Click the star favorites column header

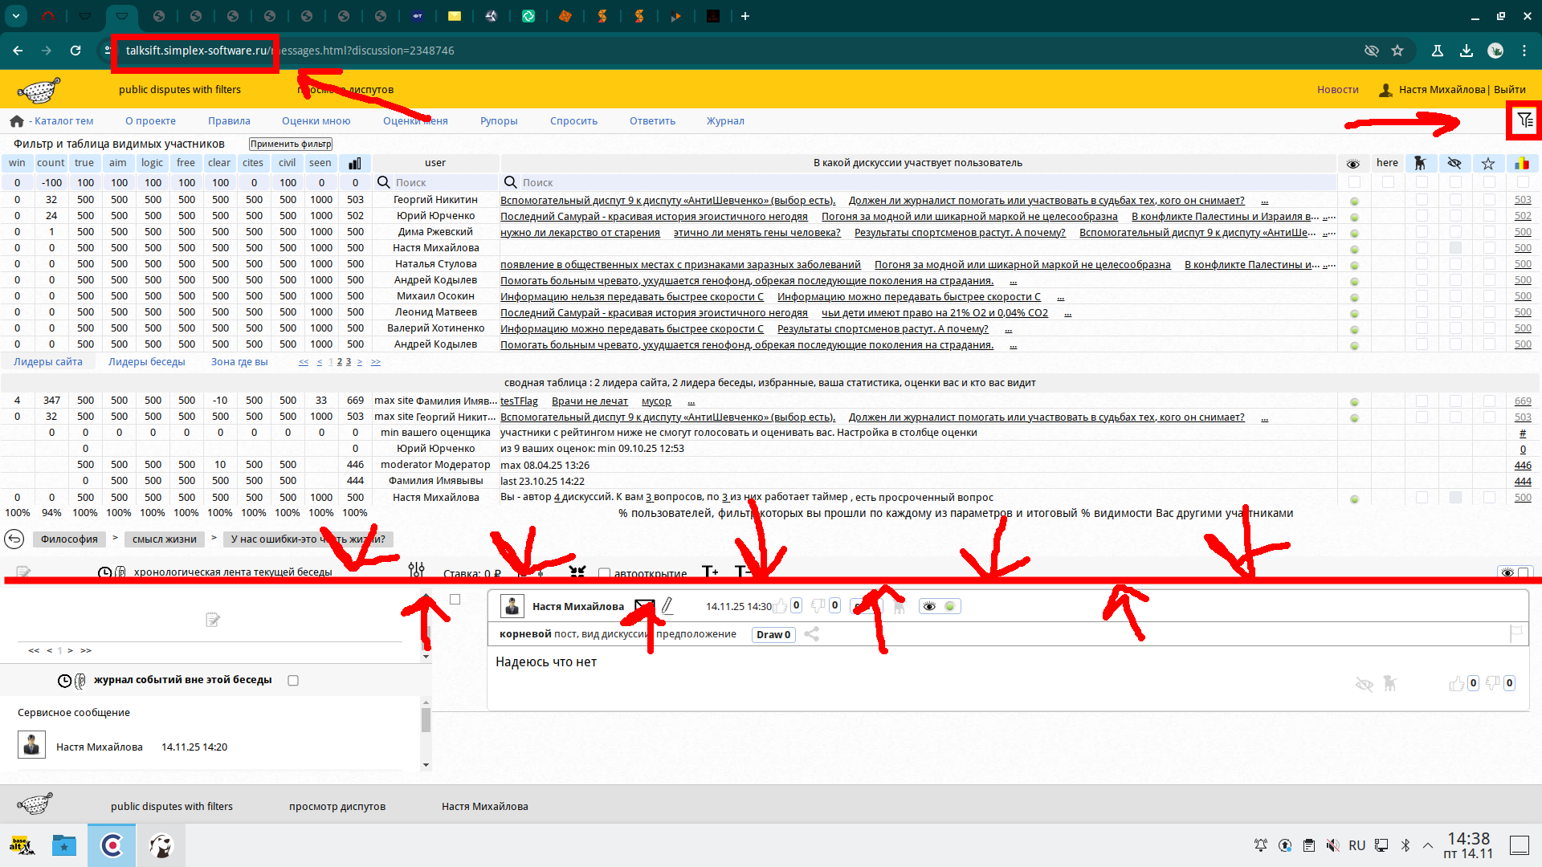click(1488, 163)
